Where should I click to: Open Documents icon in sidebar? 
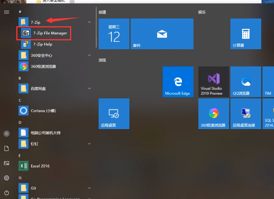[x=6, y=148]
